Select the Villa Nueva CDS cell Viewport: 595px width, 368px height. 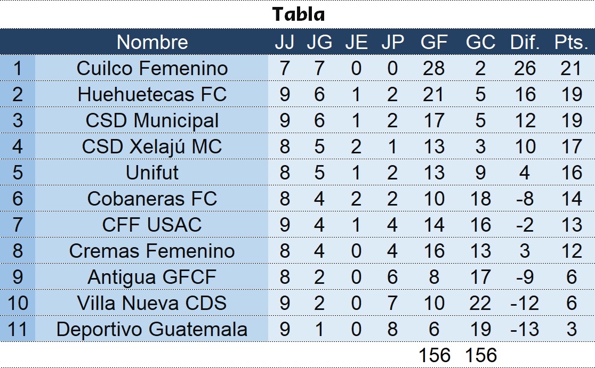(x=152, y=303)
